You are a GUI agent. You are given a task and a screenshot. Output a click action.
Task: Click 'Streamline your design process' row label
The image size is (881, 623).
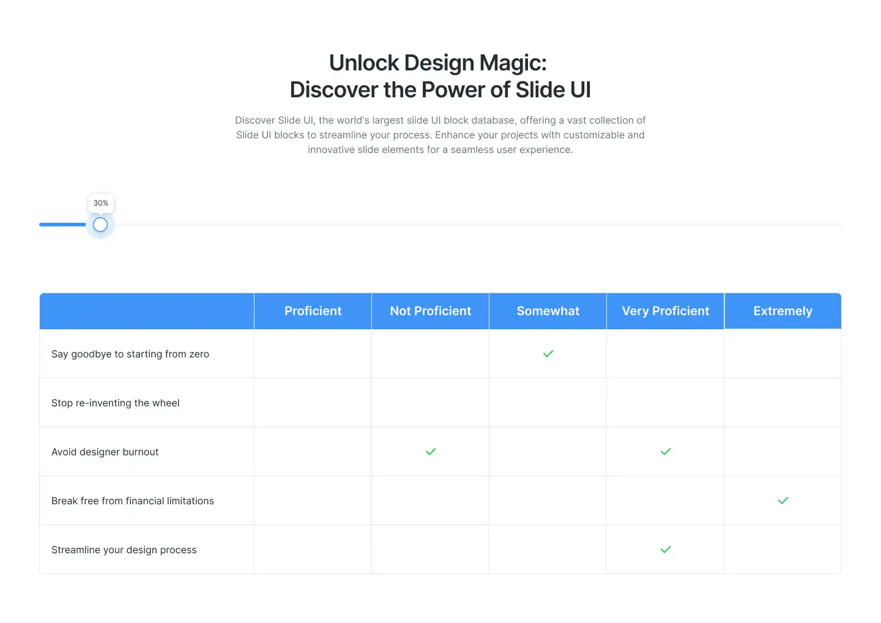click(x=124, y=550)
